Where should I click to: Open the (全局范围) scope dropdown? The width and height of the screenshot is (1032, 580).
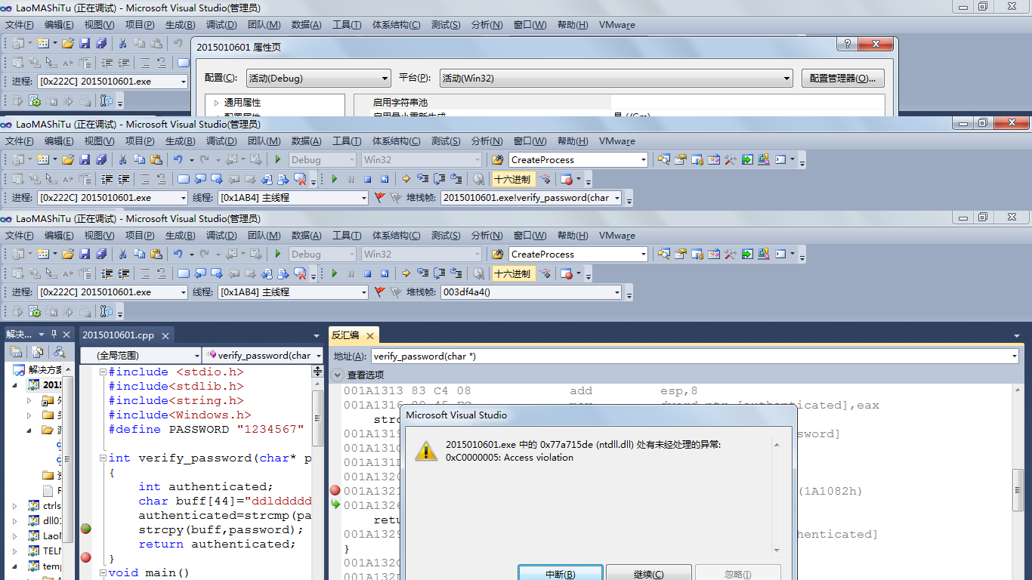pyautogui.click(x=141, y=355)
